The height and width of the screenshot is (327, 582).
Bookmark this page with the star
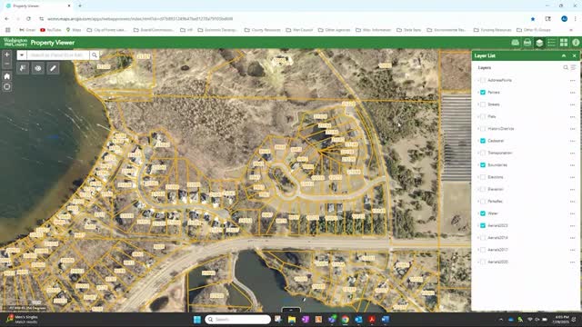pyautogui.click(x=533, y=18)
